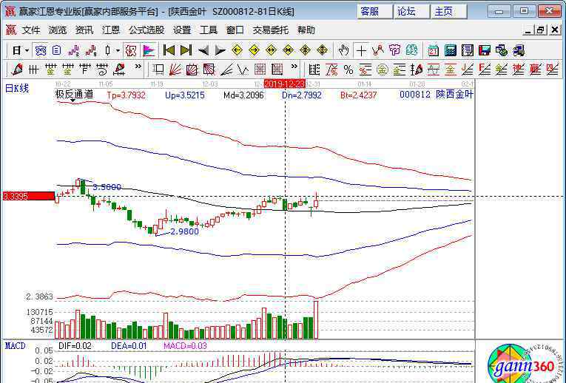The image size is (566, 383).
Task: Click the black right triangle arrow
Action: point(220,50)
